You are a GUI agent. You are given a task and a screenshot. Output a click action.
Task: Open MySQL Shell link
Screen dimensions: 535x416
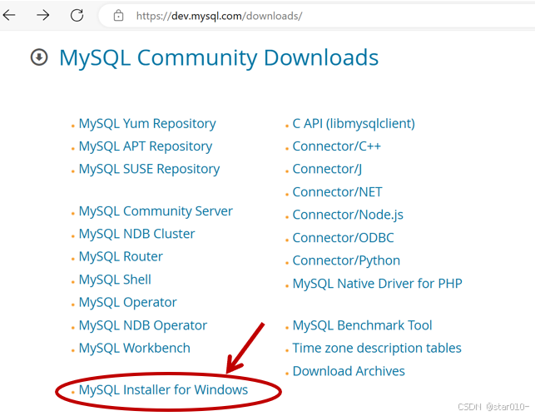point(115,280)
